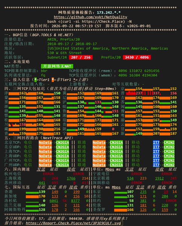Click red latency value 237 in 晋 row
Viewport: 182px width, 226px height.
point(139,93)
